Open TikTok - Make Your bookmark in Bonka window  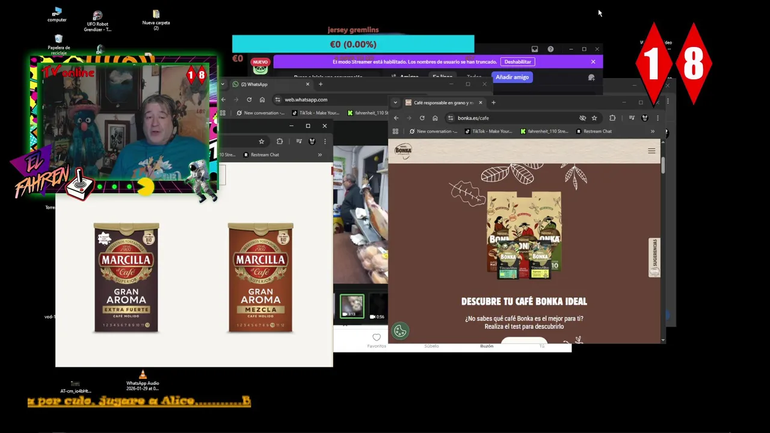point(488,131)
